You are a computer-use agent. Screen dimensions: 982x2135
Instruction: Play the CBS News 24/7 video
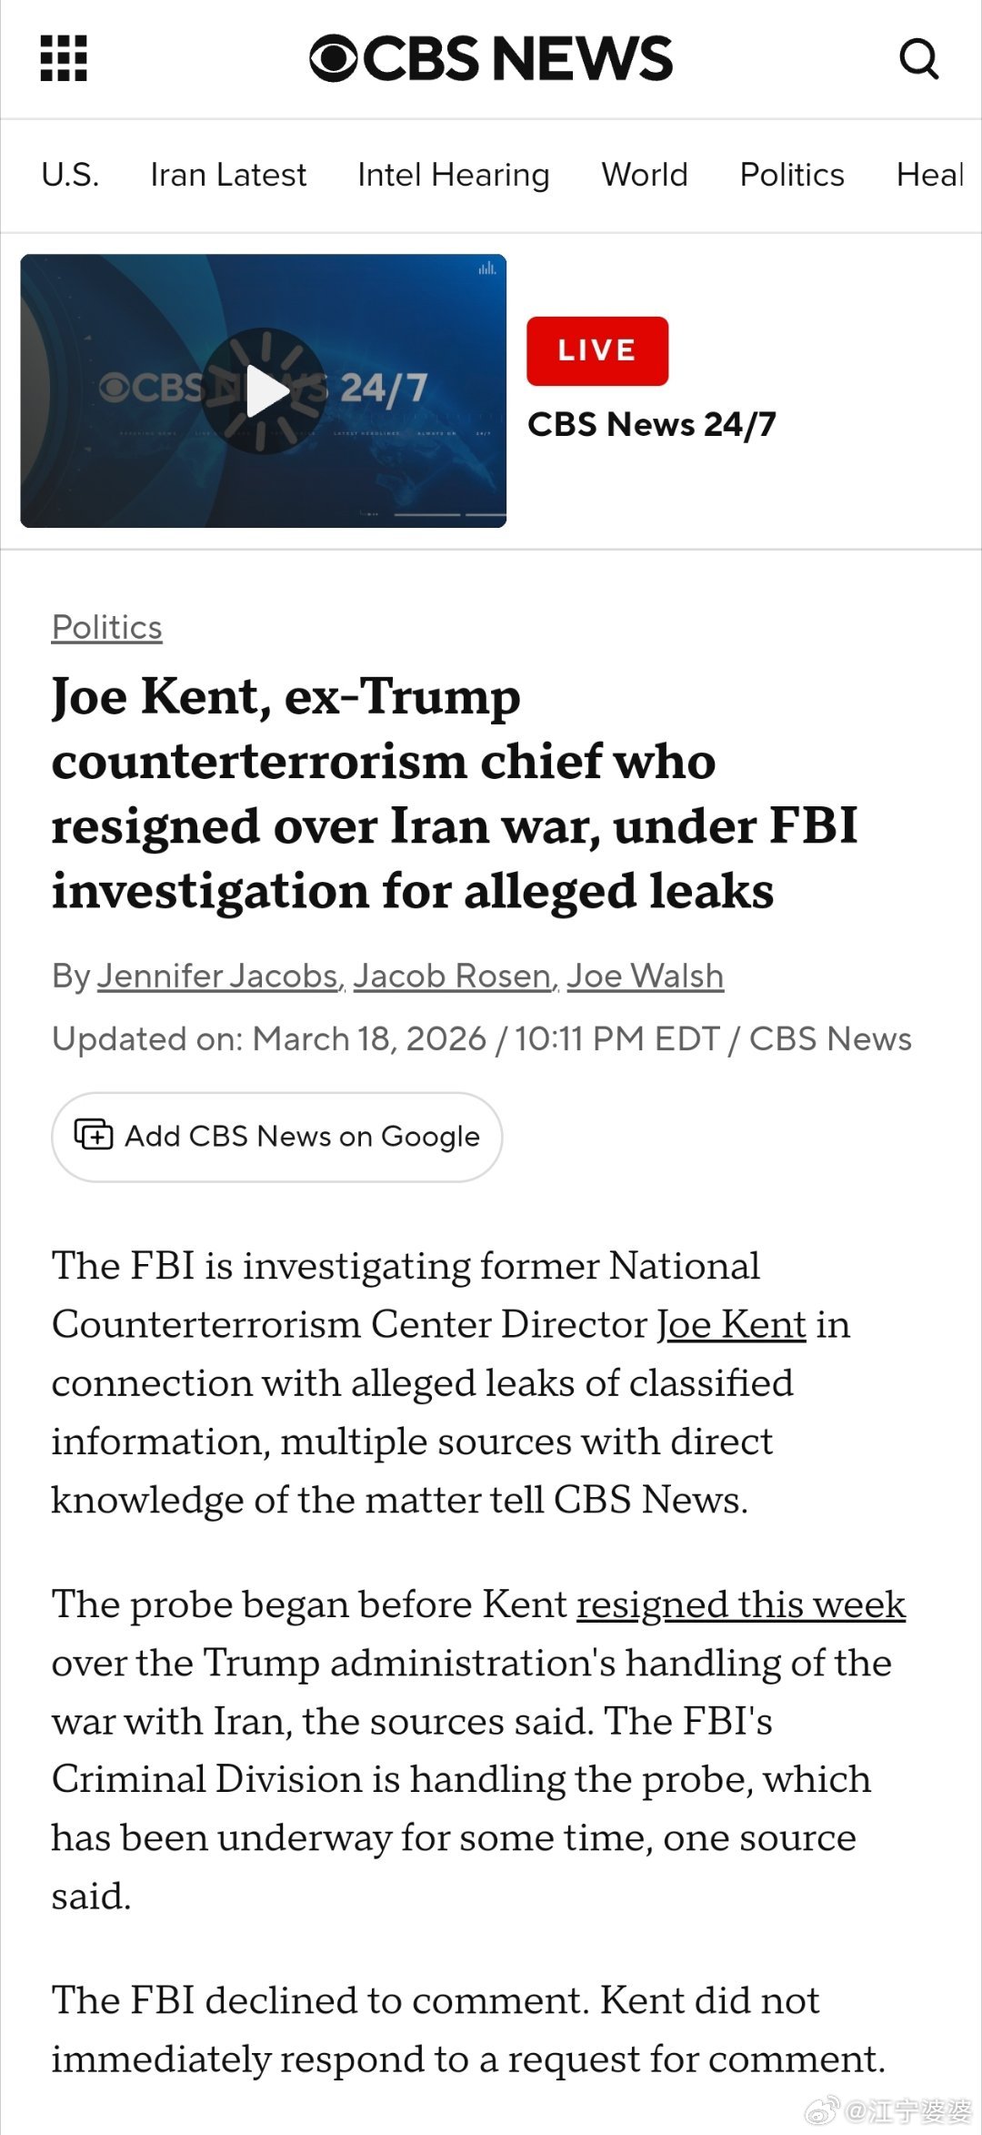click(264, 391)
